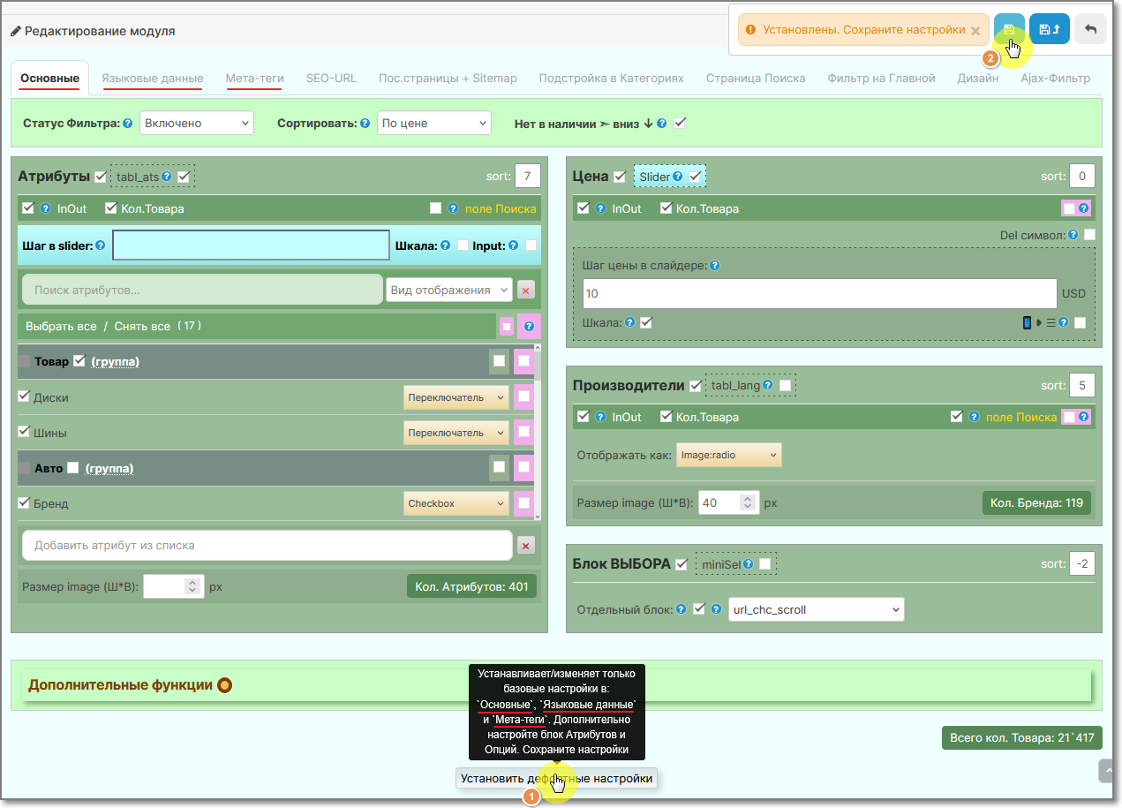
Task: Open the url_chc_scroll dropdown
Action: [x=817, y=609]
